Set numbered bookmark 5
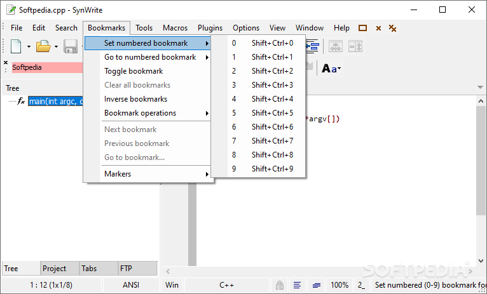The height and width of the screenshot is (294, 487). point(258,113)
